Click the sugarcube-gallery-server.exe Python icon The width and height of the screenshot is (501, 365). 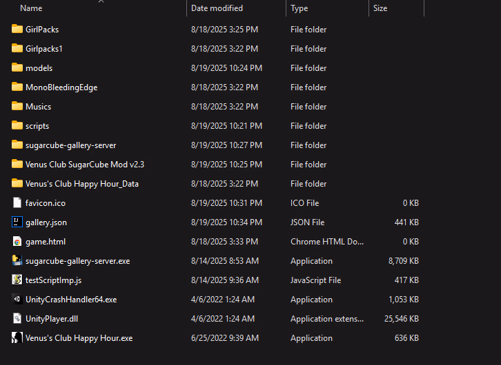(17, 261)
